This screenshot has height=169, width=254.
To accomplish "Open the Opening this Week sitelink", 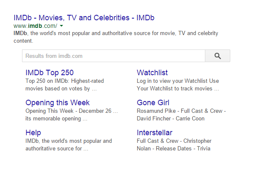I will (58, 103).
